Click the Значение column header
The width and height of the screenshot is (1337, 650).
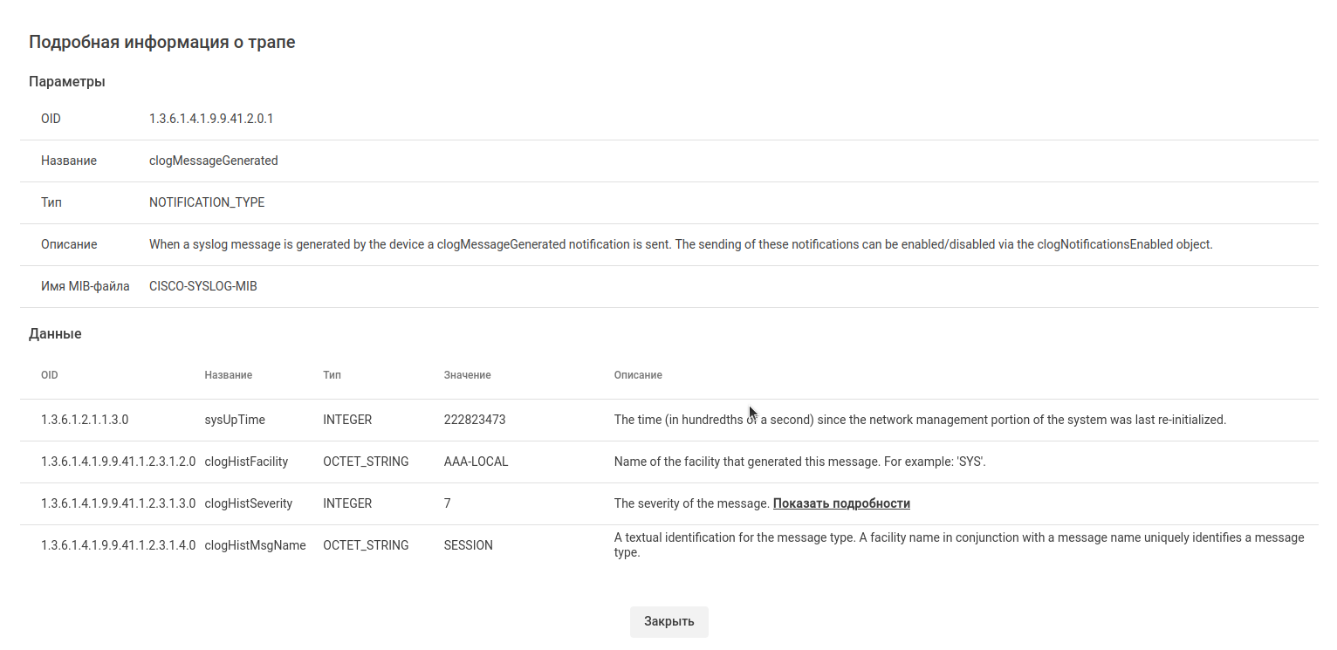point(467,375)
